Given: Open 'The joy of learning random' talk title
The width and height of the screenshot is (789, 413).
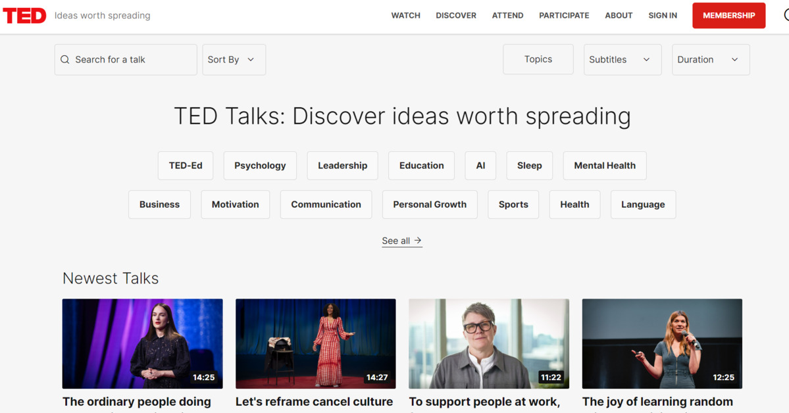Looking at the screenshot, I should click(x=657, y=402).
